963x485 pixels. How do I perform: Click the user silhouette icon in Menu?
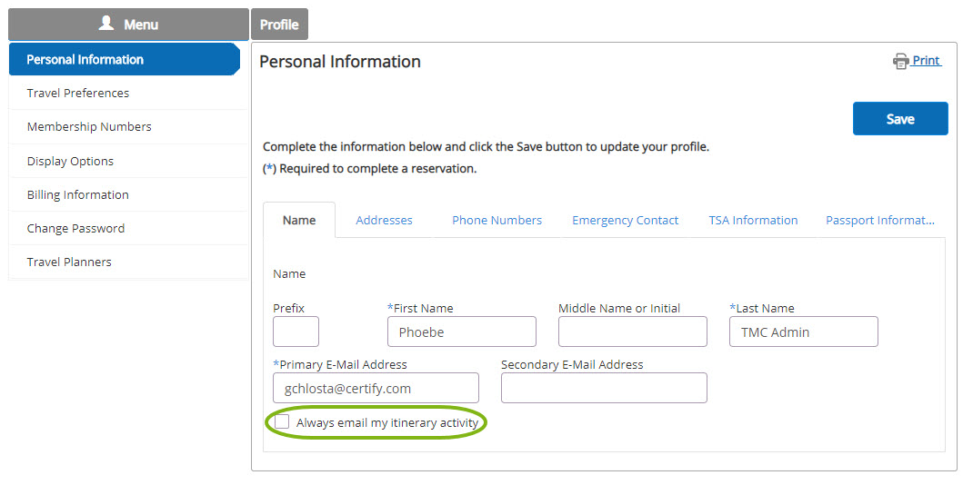click(106, 24)
